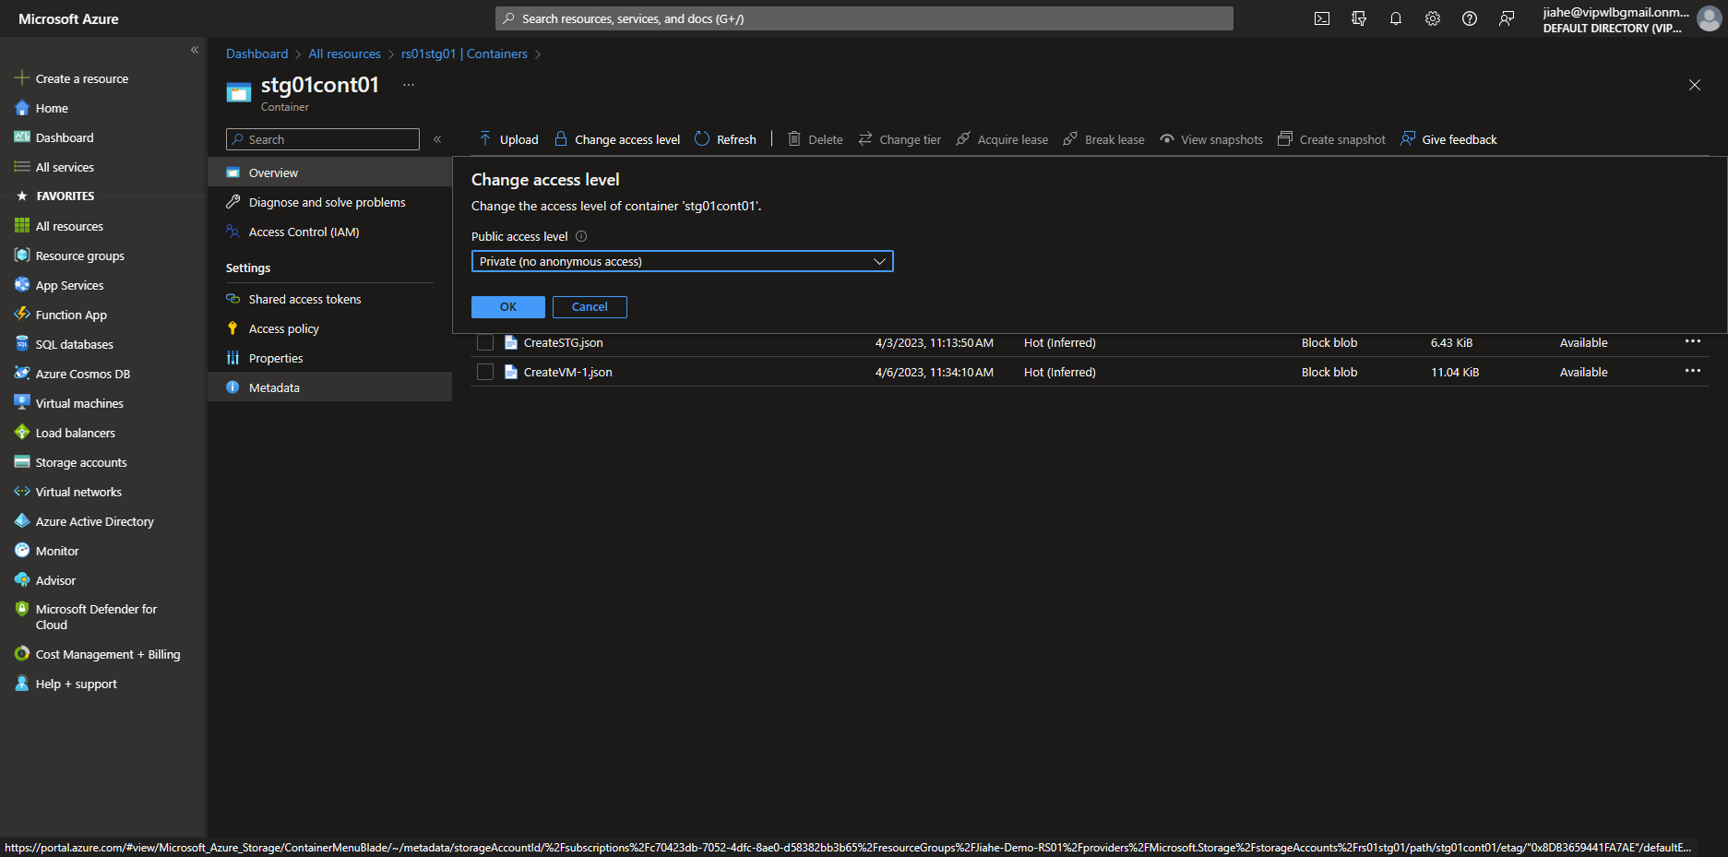Confirm with the OK button
Screen dimensions: 1728x857
click(508, 307)
